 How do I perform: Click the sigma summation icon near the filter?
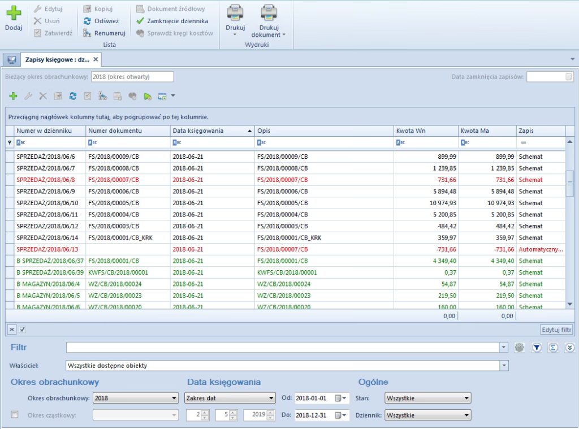[x=553, y=348]
